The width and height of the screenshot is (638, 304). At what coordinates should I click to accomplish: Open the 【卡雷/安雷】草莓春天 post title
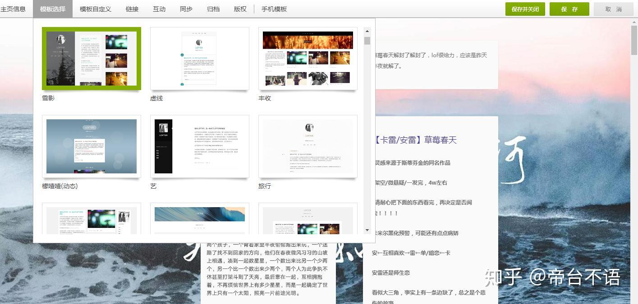click(415, 140)
